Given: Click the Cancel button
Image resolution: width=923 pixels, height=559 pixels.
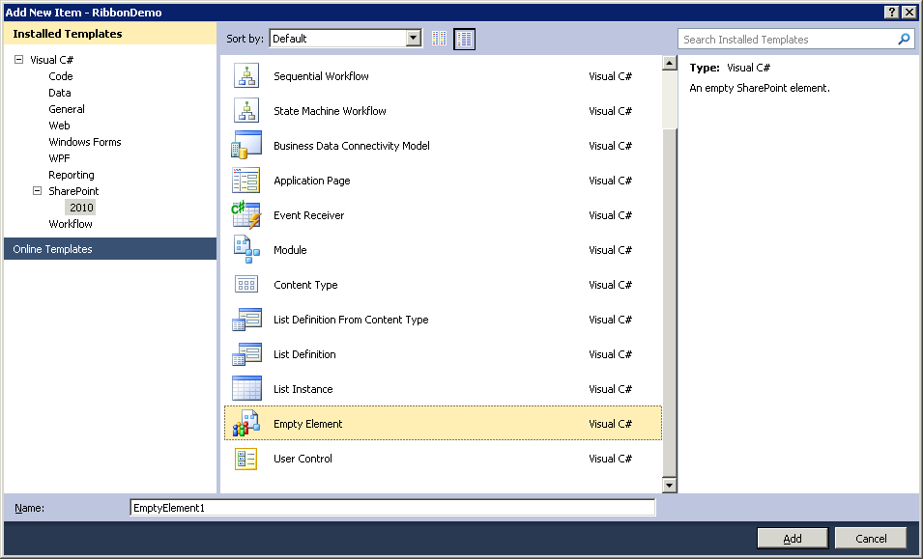Looking at the screenshot, I should (870, 538).
